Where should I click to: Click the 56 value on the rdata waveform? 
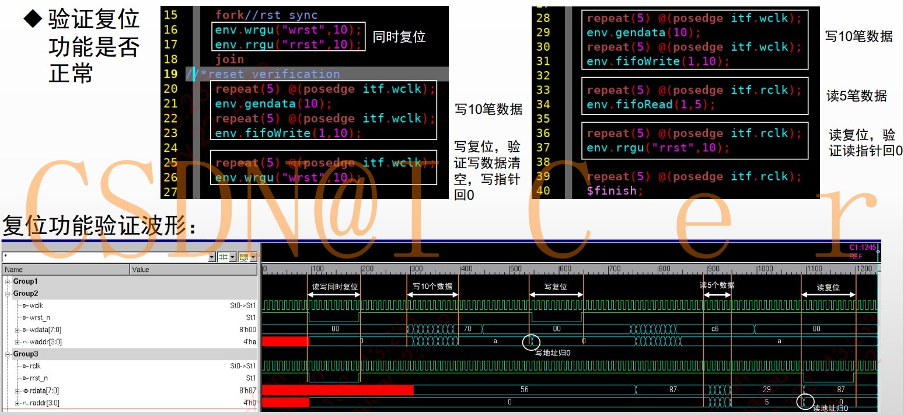pyautogui.click(x=524, y=389)
